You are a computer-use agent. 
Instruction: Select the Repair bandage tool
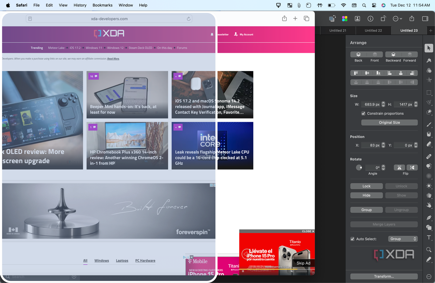[x=429, y=157]
